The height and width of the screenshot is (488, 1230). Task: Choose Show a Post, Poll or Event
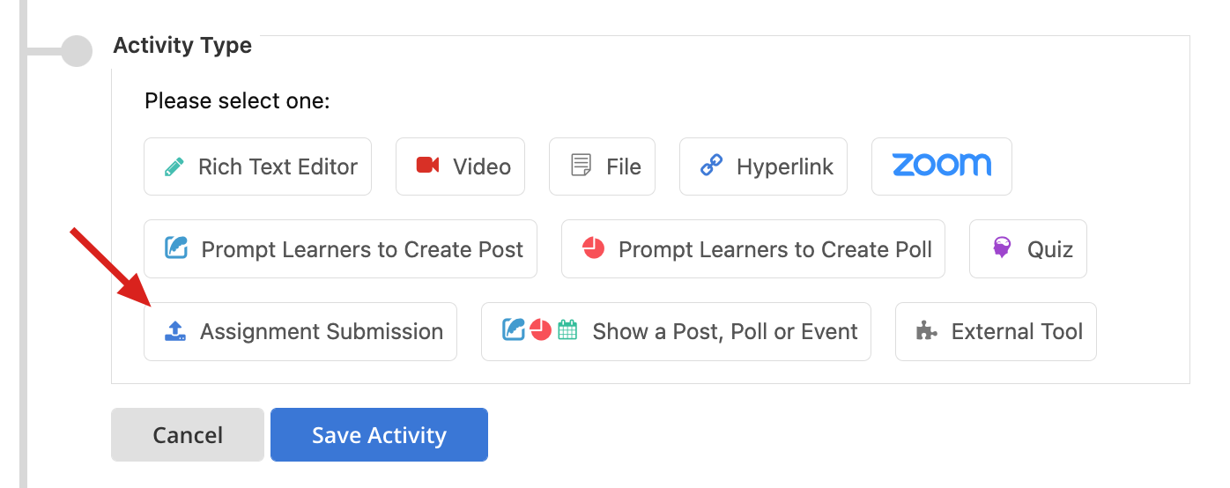tap(676, 332)
